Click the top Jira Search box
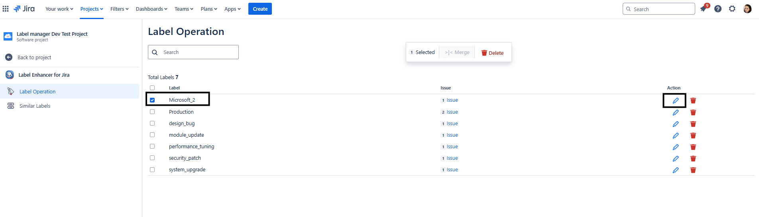759x217 pixels. coord(659,9)
